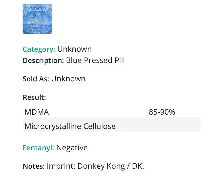Viewport: 223px width, 177px height.
Task: Select the Unknown value beside Sold As
Action: [68, 79]
